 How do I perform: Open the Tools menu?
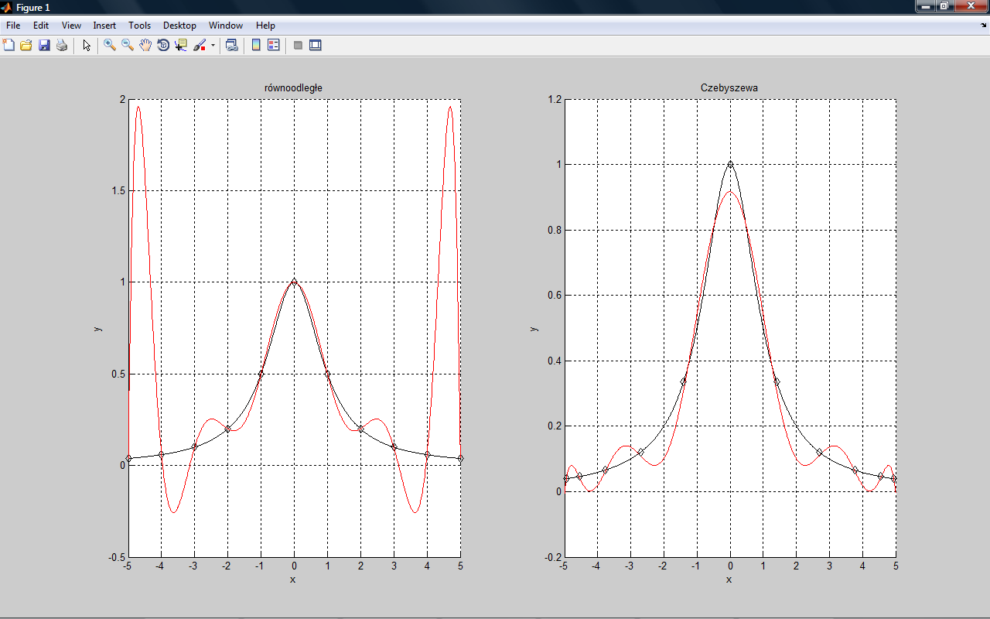140,26
